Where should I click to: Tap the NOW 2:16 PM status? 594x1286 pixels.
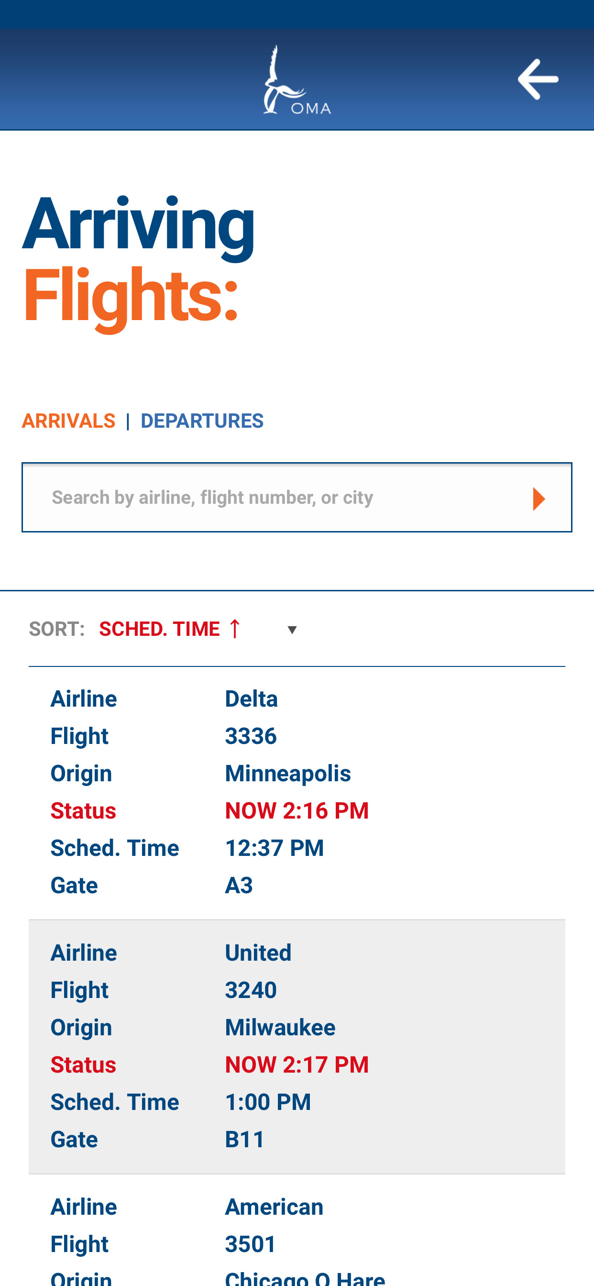pyautogui.click(x=297, y=810)
